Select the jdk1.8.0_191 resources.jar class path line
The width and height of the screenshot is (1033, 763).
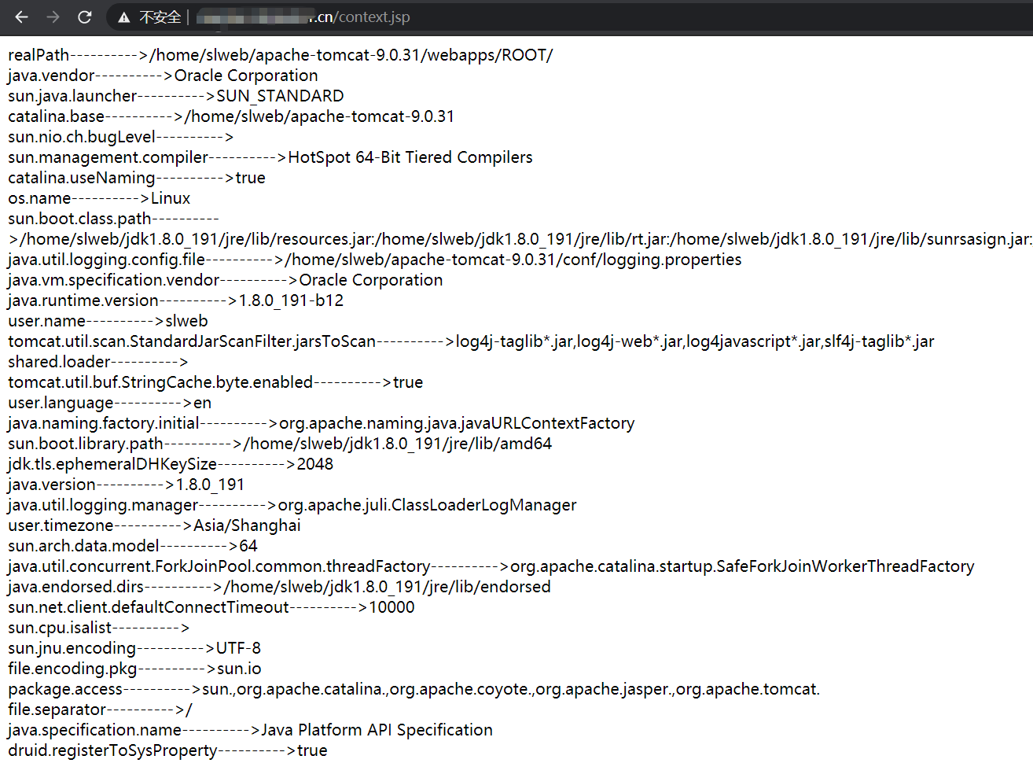click(x=520, y=239)
